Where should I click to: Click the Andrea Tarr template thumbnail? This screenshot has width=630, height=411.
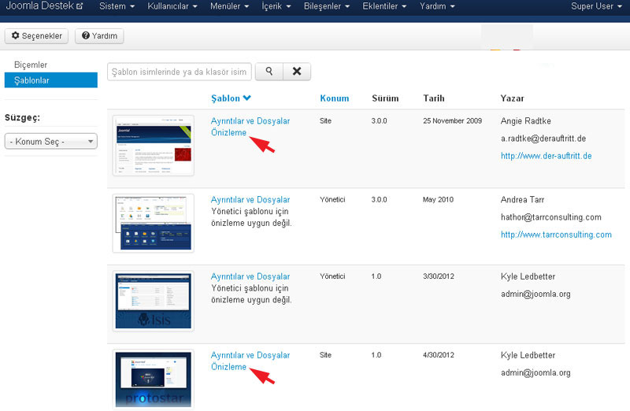point(154,223)
